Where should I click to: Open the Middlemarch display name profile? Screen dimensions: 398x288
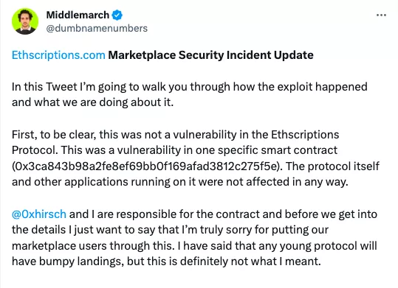coord(78,15)
